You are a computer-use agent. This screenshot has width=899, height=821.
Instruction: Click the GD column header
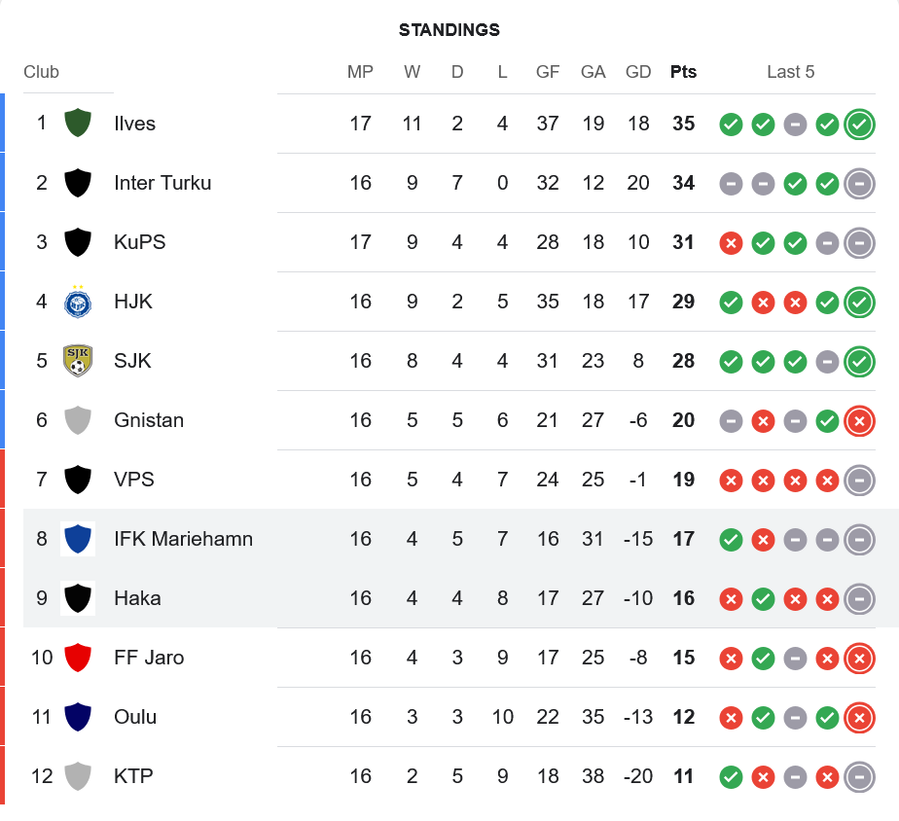tap(638, 72)
